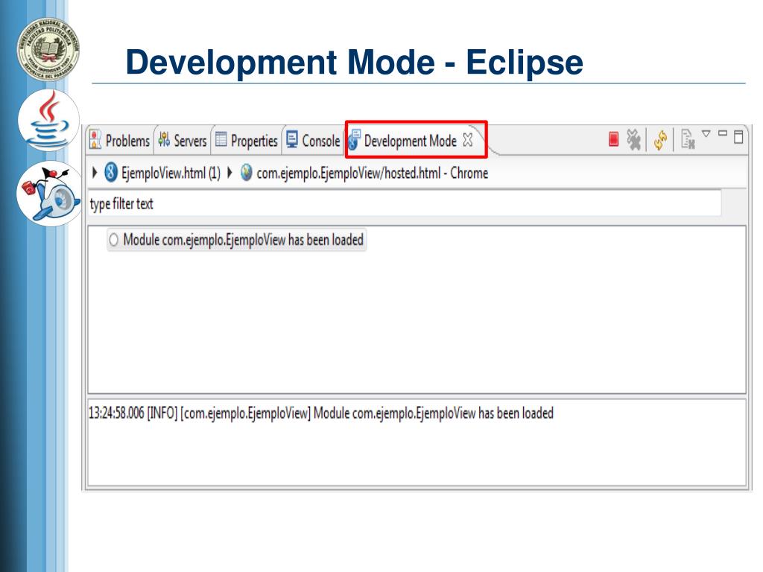This screenshot has width=763, height=572.
Task: Click the Problems tab icon
Action: tap(95, 139)
